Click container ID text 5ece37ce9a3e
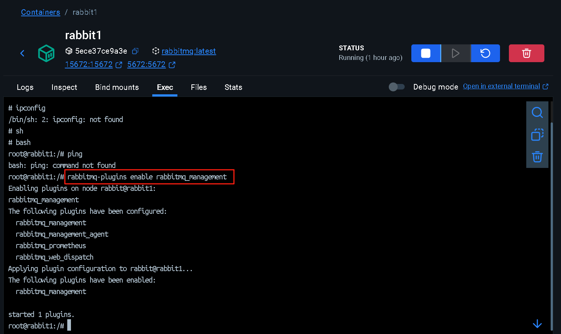This screenshot has width=561, height=334. click(x=101, y=51)
